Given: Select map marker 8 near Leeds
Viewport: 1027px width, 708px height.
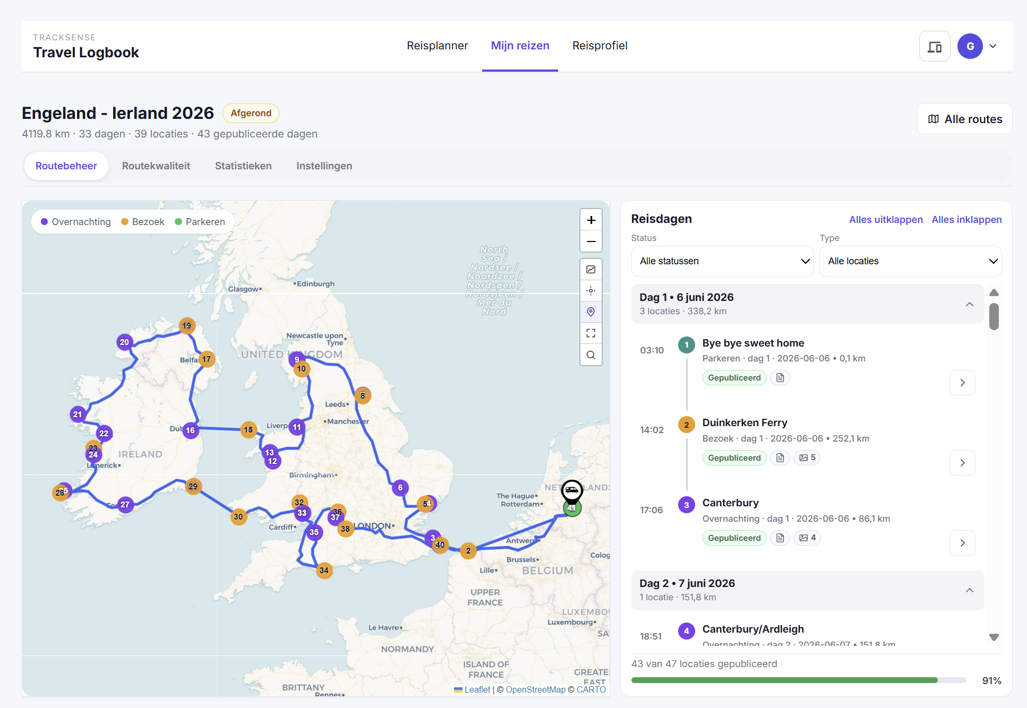Looking at the screenshot, I should point(363,396).
